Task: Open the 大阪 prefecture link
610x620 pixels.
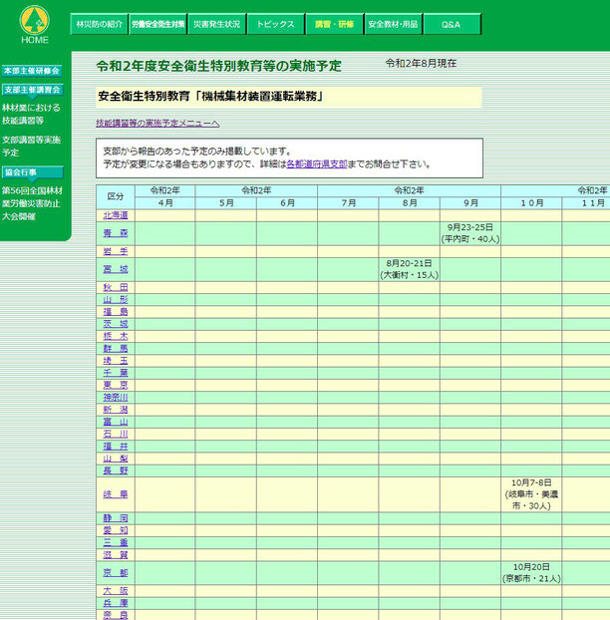Action: tap(116, 591)
